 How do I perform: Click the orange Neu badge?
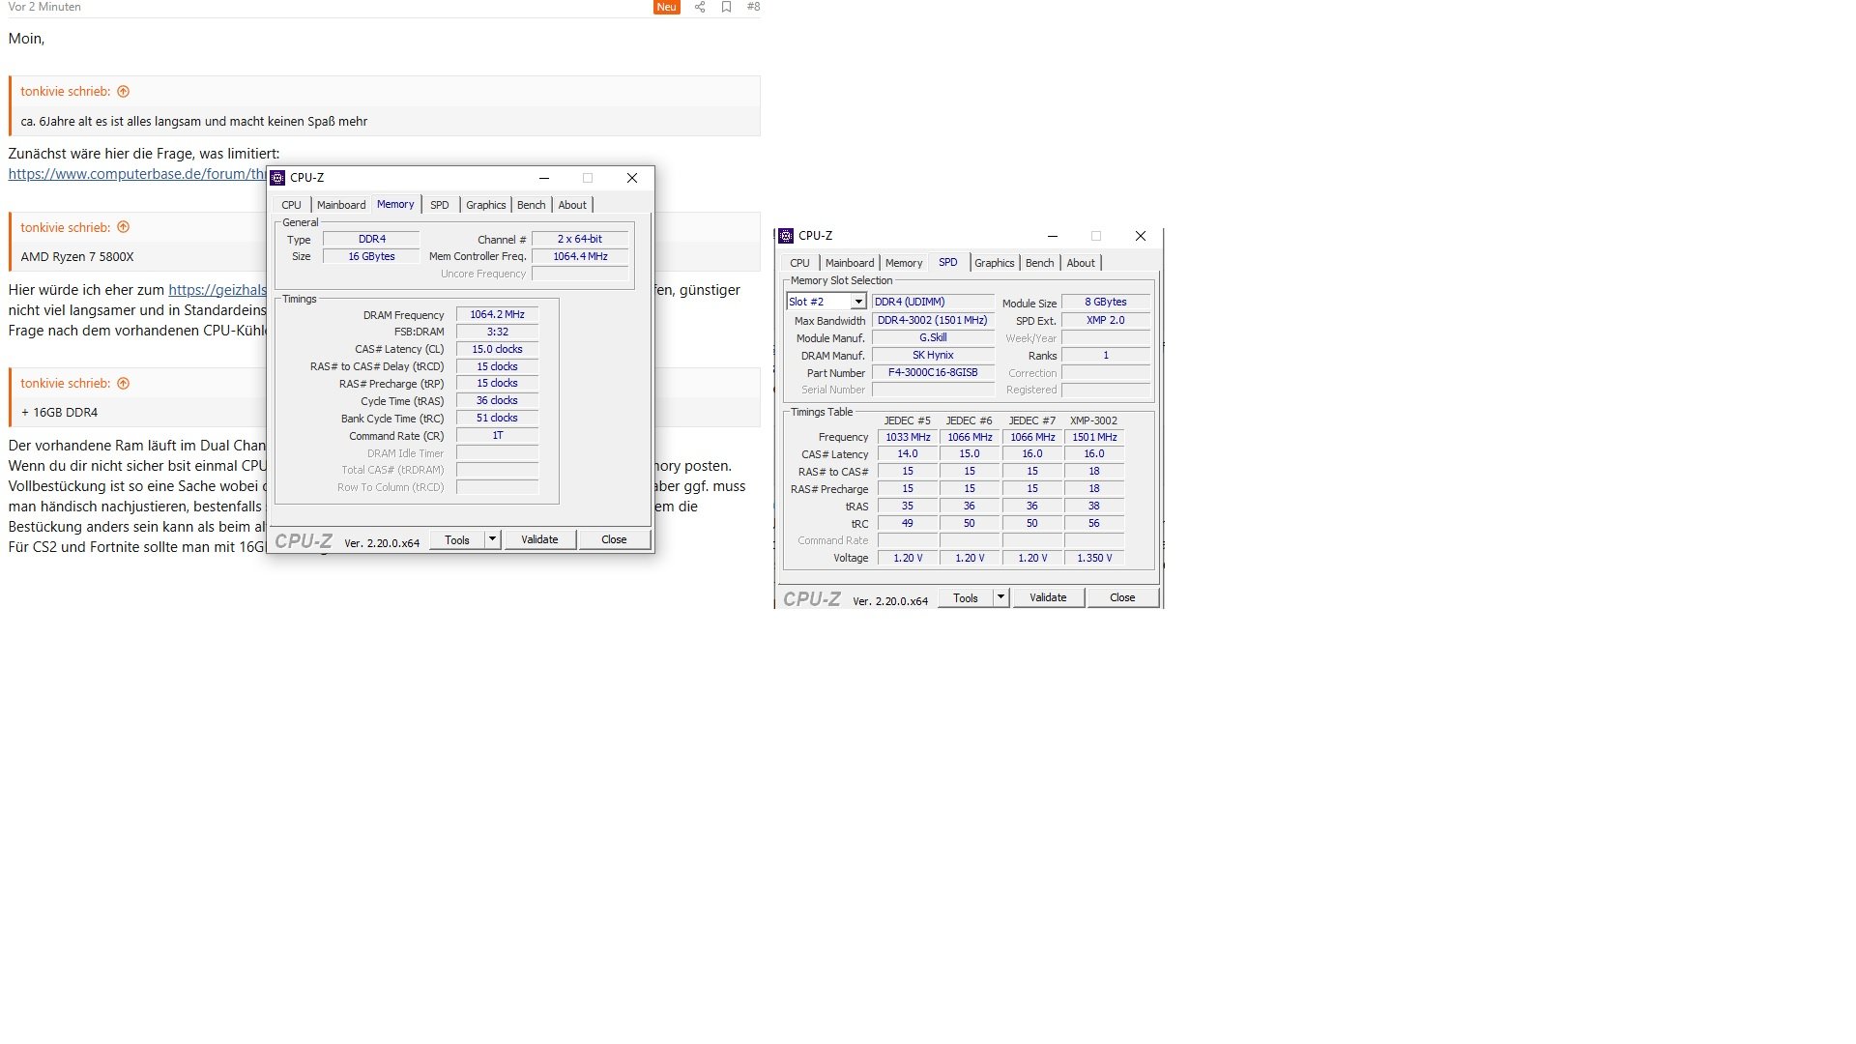click(667, 7)
